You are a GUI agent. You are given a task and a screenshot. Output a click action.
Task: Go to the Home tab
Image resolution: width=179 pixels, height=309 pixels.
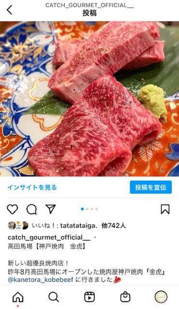(18, 297)
